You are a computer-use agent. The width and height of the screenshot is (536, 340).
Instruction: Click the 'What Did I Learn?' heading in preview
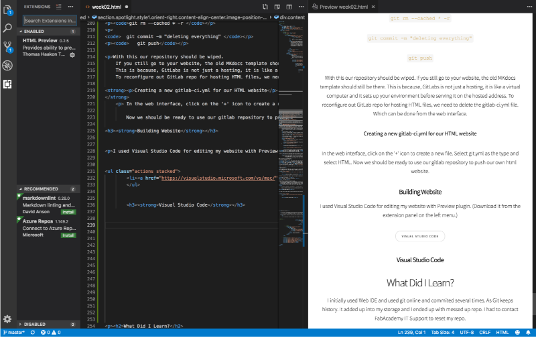coord(420,283)
